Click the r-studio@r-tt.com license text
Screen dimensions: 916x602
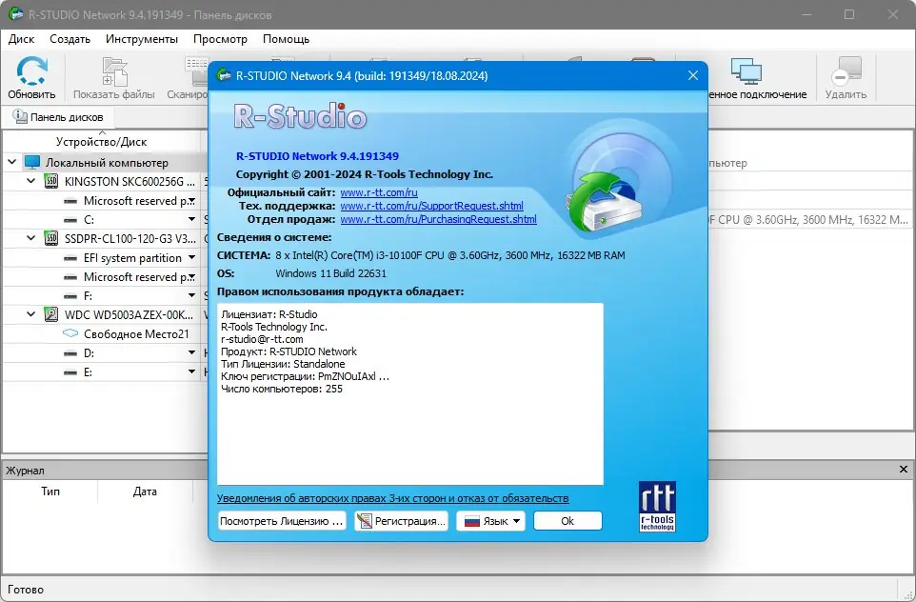pos(262,339)
